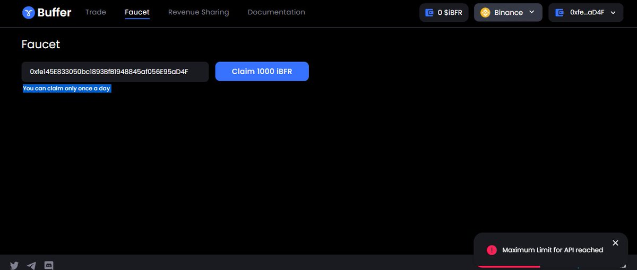
Task: Select the Faucet tab
Action: tap(137, 12)
